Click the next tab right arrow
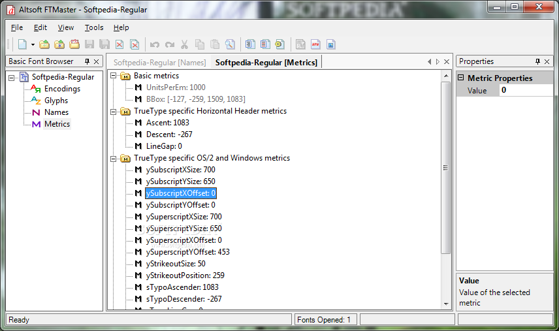This screenshot has width=559, height=331. pos(438,61)
